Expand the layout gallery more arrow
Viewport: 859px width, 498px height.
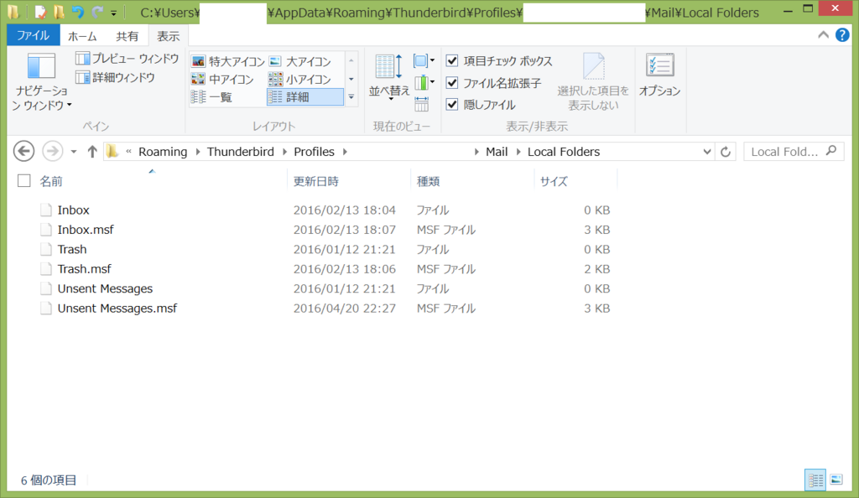pos(351,97)
